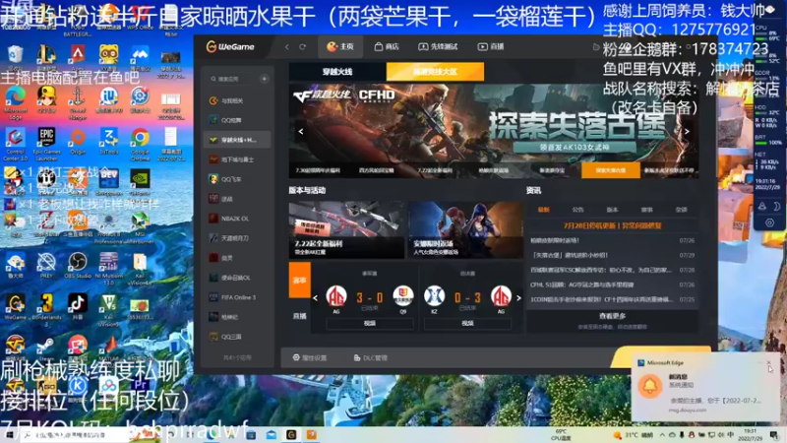Click the add app plus button
The image size is (787, 443).
265,79
